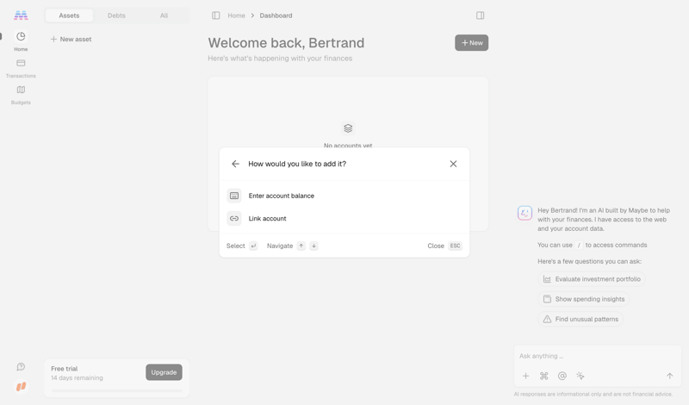
Task: Focus the Ask anything chat input
Action: pyautogui.click(x=598, y=356)
